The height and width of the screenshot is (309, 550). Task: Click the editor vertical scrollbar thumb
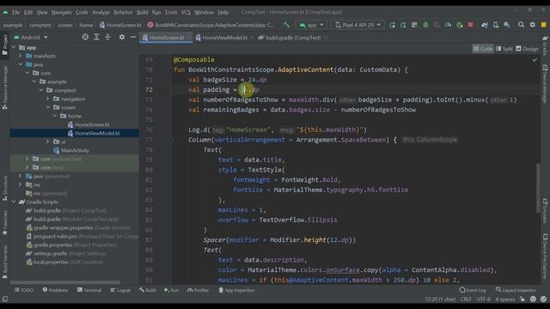coord(538,188)
